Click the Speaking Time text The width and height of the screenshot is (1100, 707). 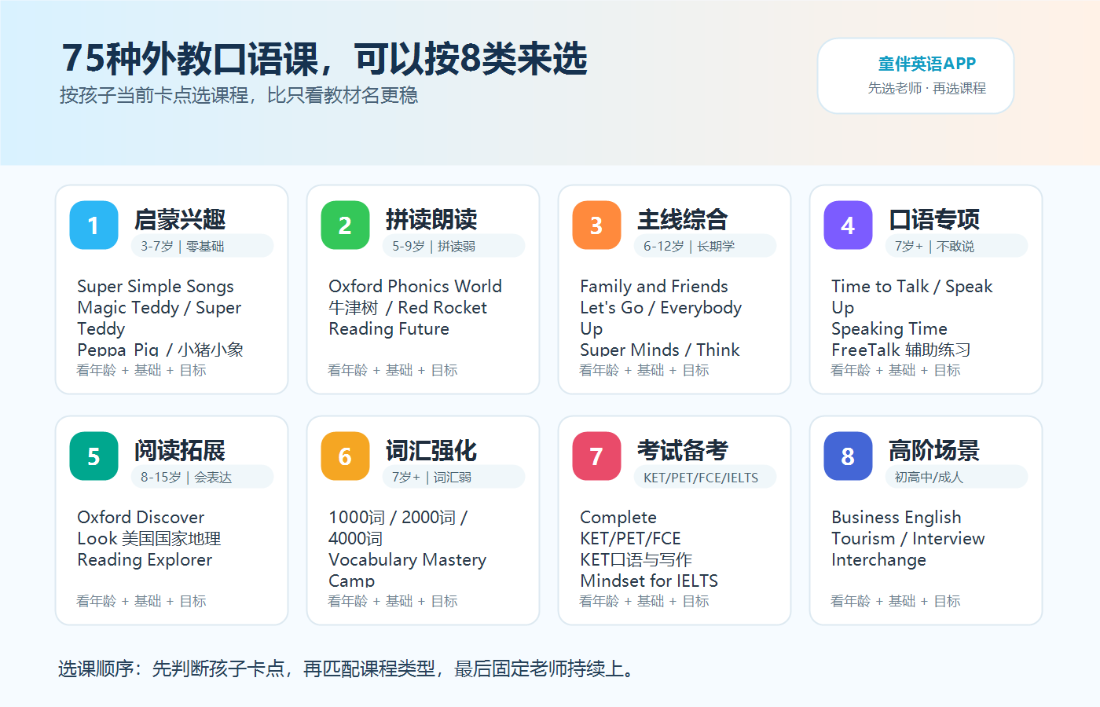click(889, 329)
